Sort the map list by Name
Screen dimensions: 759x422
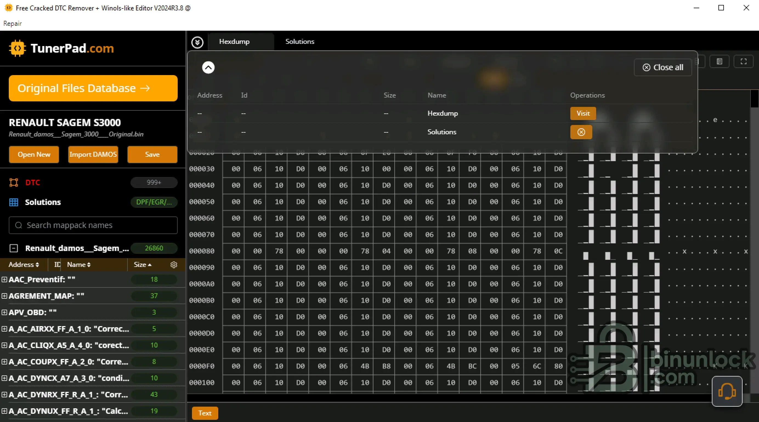[79, 265]
